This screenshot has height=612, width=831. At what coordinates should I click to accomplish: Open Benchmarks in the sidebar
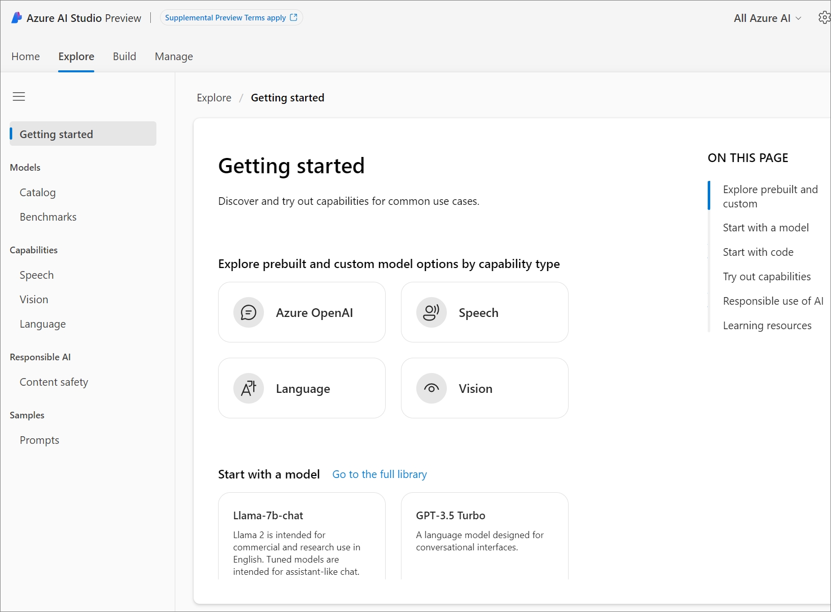[x=48, y=217]
